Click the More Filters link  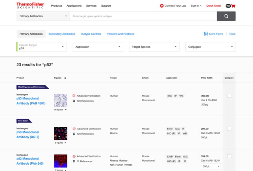(216, 34)
